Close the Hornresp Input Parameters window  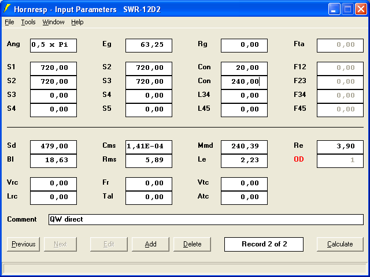[x=361, y=9]
